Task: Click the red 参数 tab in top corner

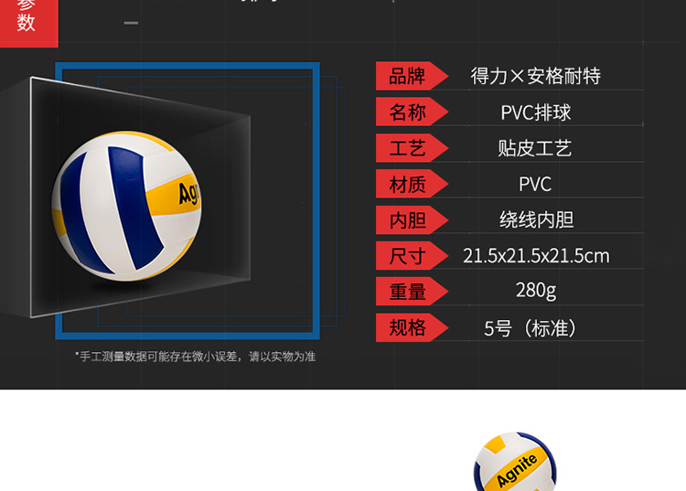Action: coord(27,18)
